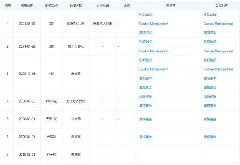Select the 近40亿人民币 valuation cell
The height and width of the screenshot is (165, 240).
click(102, 24)
